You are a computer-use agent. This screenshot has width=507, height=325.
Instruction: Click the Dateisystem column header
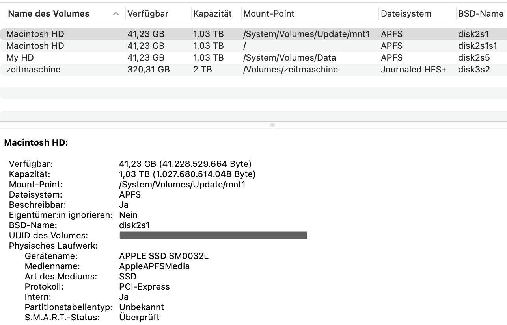[x=406, y=14]
